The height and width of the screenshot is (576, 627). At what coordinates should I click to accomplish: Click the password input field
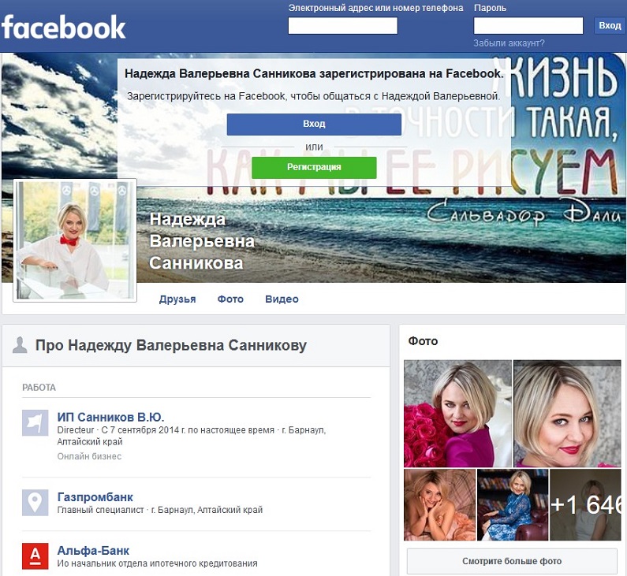click(x=528, y=25)
